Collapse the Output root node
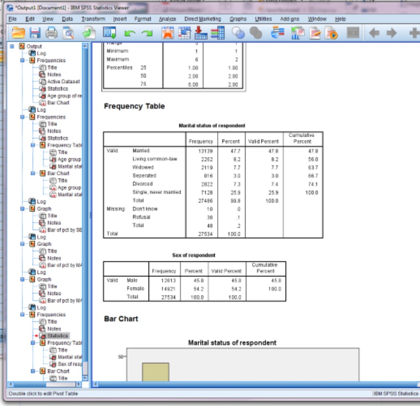 click(x=12, y=45)
